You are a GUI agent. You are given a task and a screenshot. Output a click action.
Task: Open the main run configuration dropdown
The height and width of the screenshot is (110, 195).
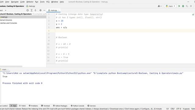coord(170,6)
